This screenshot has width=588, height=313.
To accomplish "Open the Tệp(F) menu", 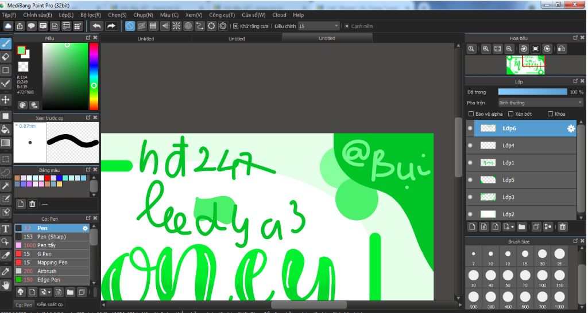I will pyautogui.click(x=9, y=15).
